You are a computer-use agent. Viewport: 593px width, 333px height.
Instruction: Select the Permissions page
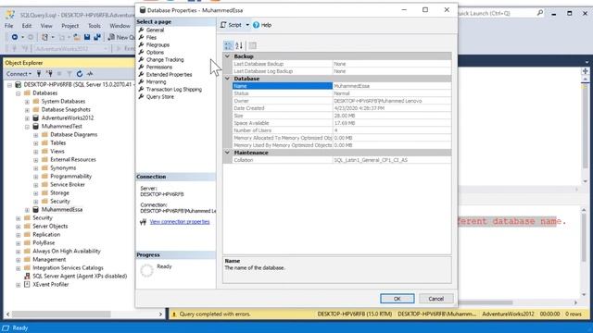(158, 67)
